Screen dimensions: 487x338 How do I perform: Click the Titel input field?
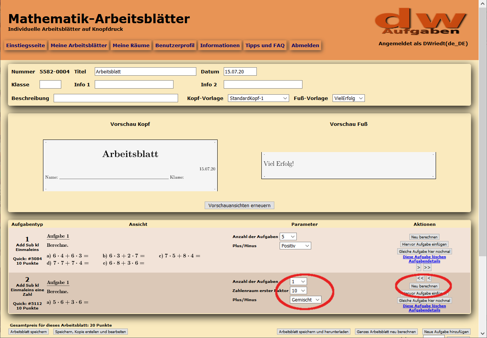coord(145,71)
